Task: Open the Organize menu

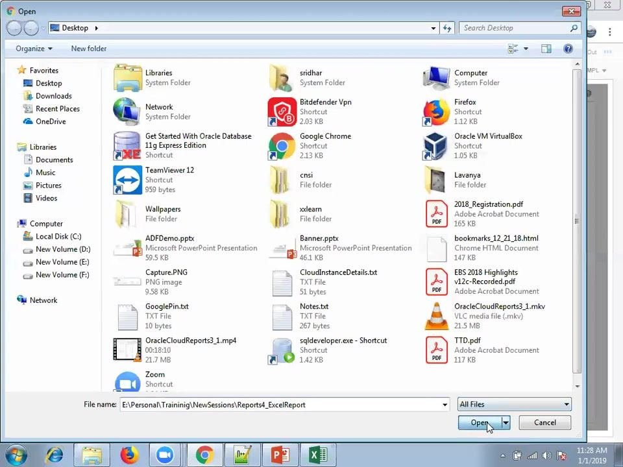Action: 34,49
